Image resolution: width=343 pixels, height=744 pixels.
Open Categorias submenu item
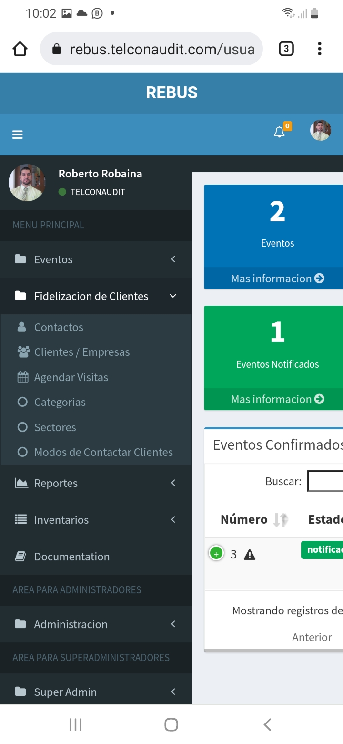pyautogui.click(x=96, y=402)
